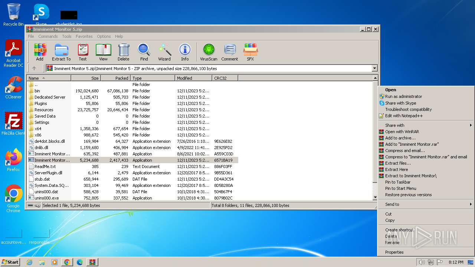Sort by the Modified column header
This screenshot has height=267, width=475.
point(193,78)
